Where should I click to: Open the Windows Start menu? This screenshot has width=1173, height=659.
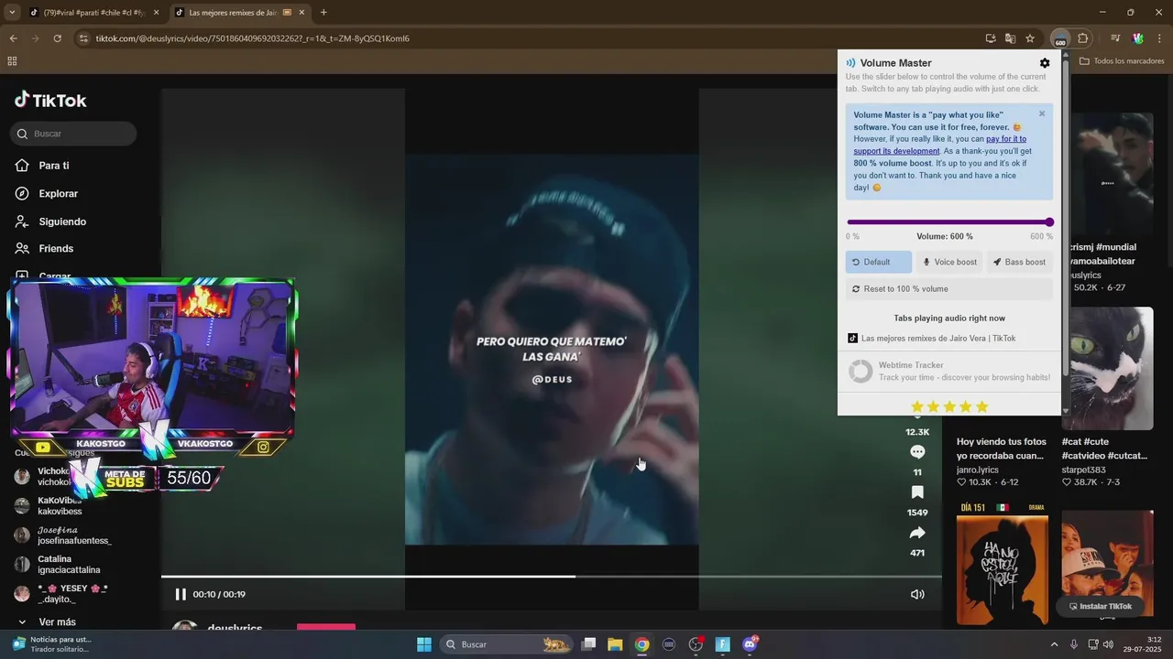(424, 644)
